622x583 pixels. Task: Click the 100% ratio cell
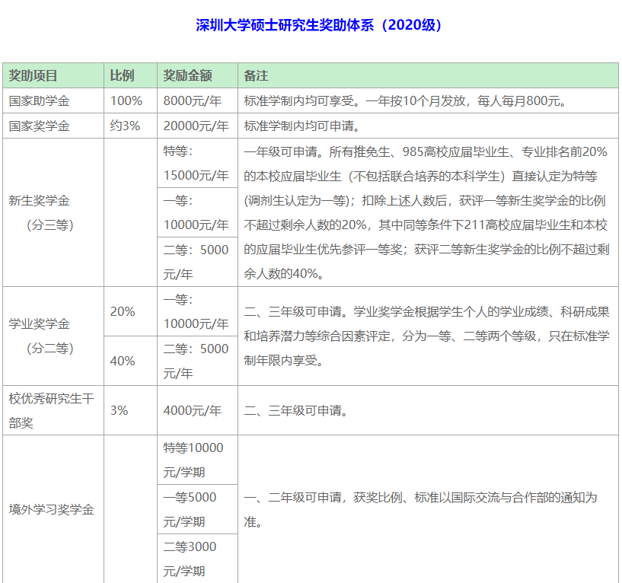tap(130, 100)
